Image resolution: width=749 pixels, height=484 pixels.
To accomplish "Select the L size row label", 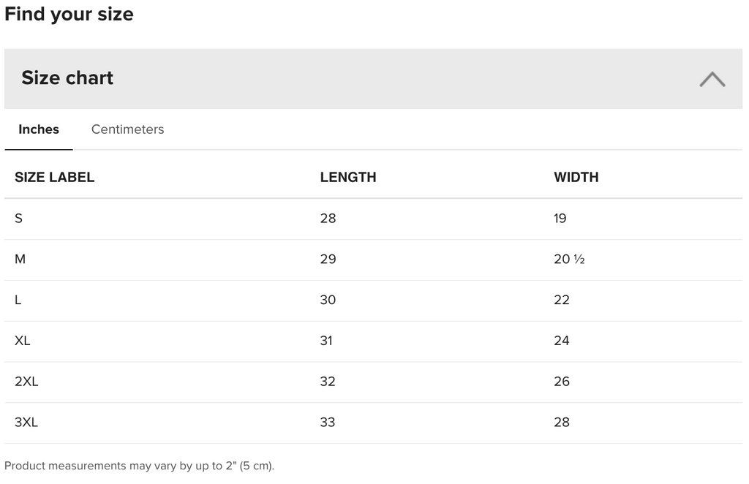I will pyautogui.click(x=18, y=300).
